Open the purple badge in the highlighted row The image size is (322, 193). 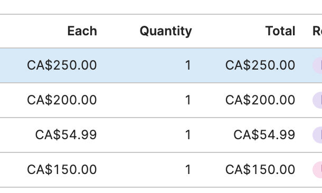[x=317, y=65]
